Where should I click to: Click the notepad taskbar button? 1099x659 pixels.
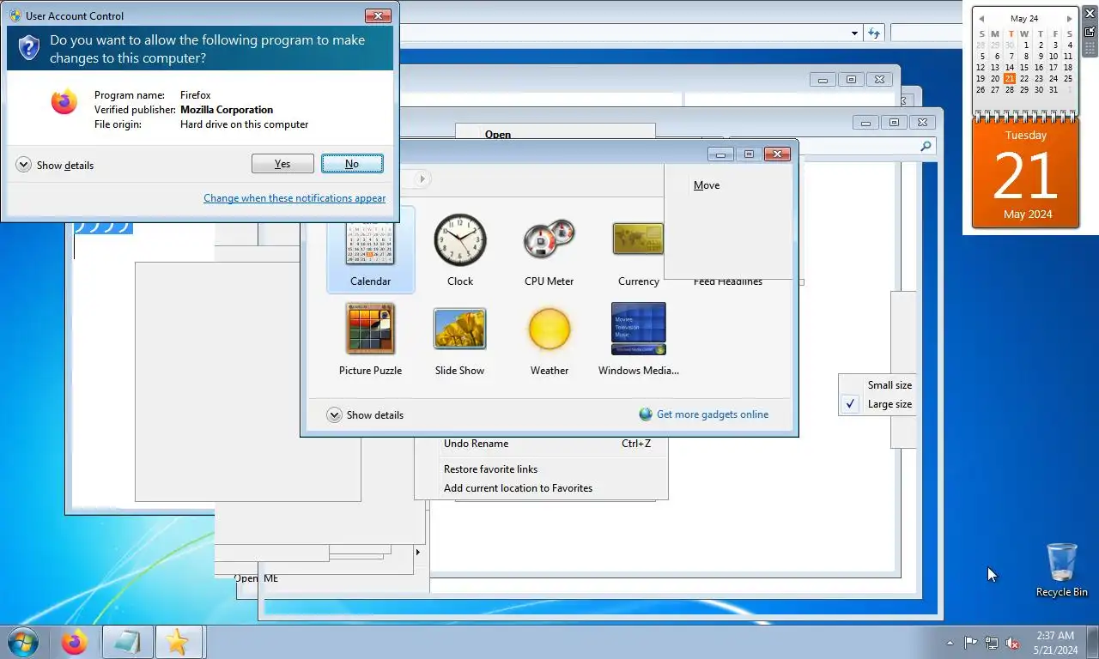[x=127, y=642]
